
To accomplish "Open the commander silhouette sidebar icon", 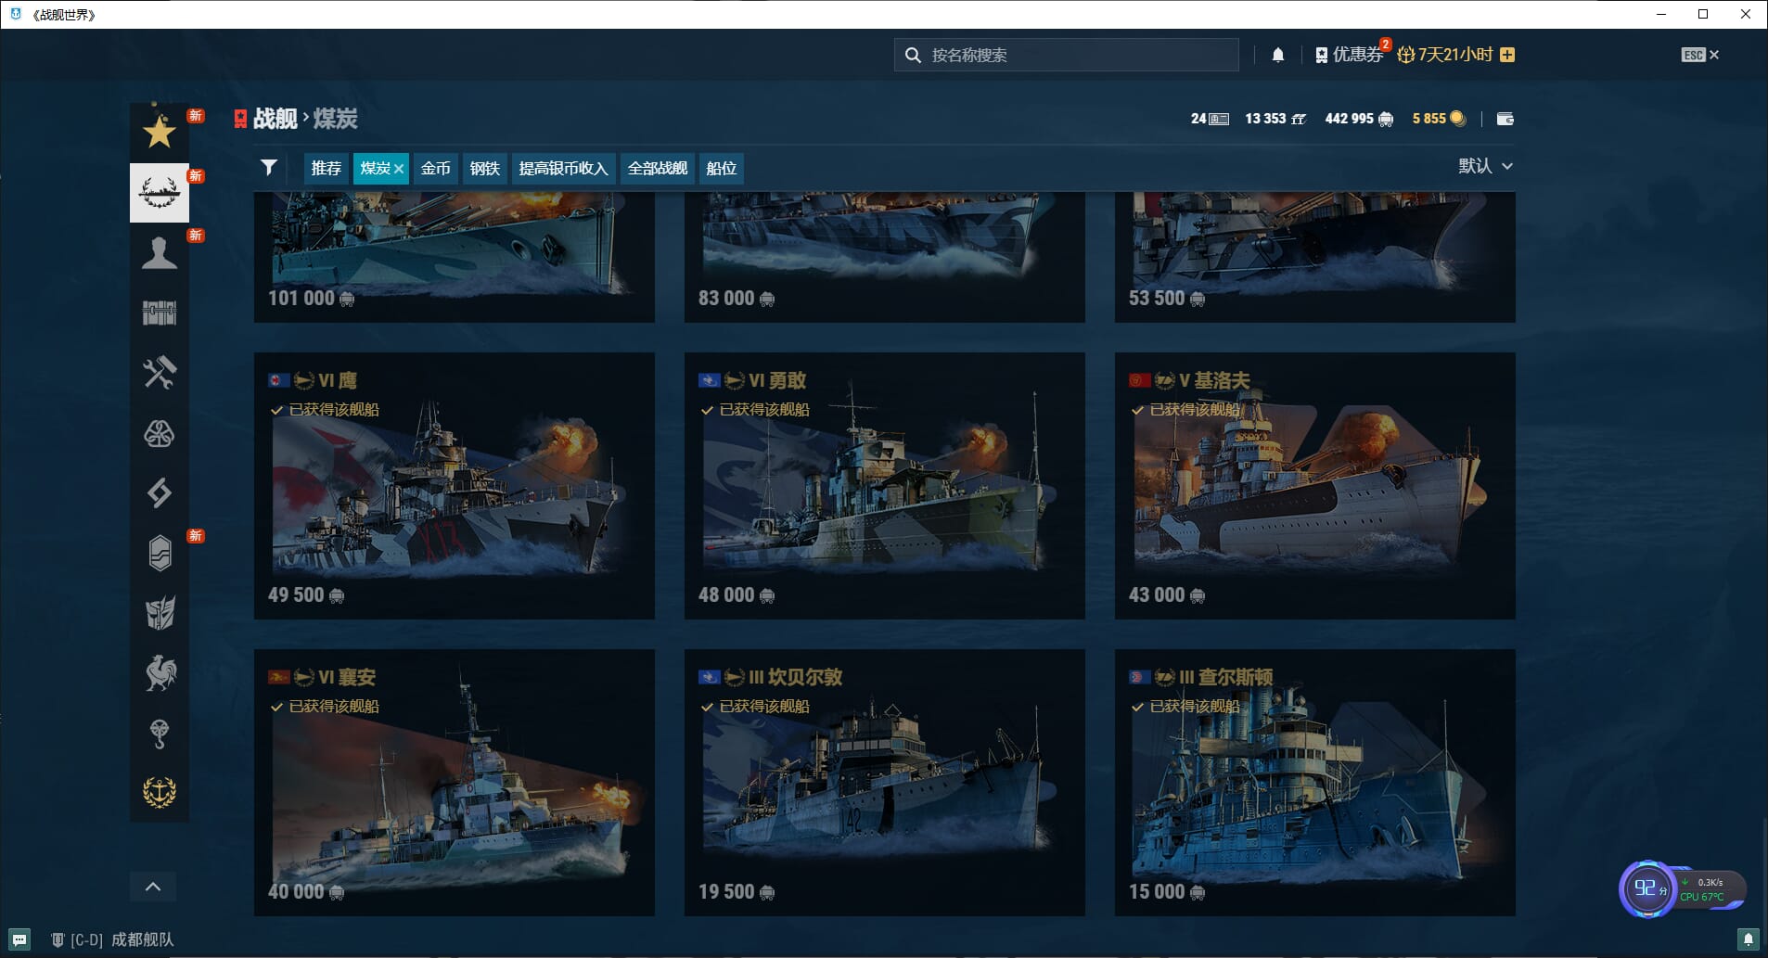I will (x=159, y=253).
